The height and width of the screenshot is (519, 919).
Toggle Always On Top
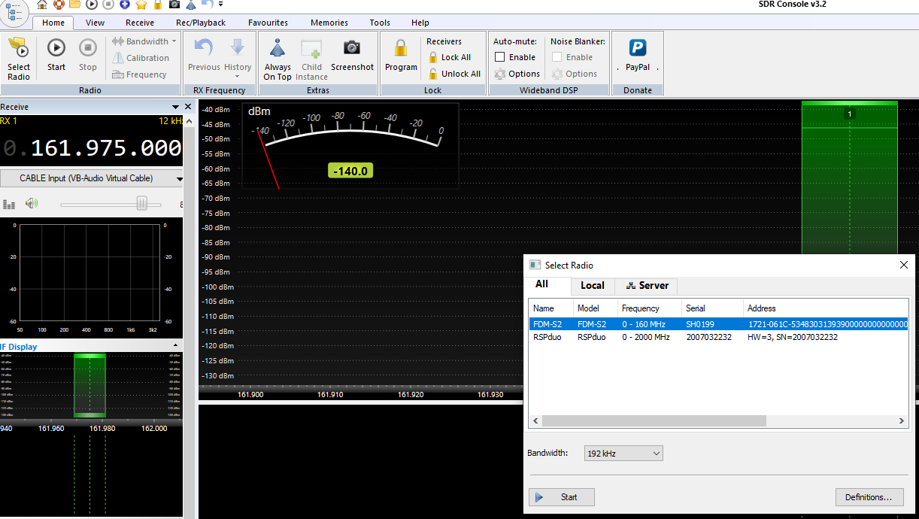278,59
